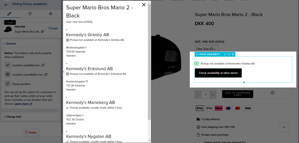Click Change link for preview product

(53, 28)
